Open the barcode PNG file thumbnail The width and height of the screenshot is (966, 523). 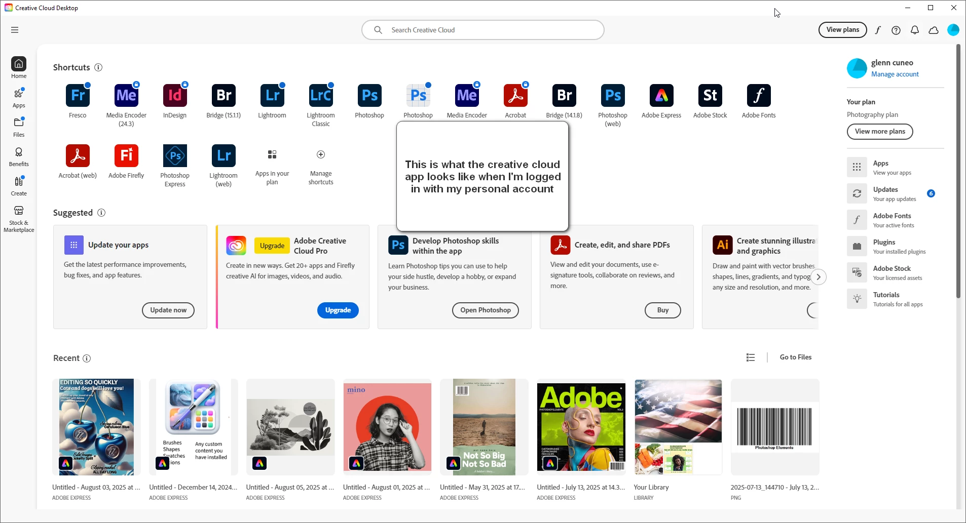(x=775, y=427)
